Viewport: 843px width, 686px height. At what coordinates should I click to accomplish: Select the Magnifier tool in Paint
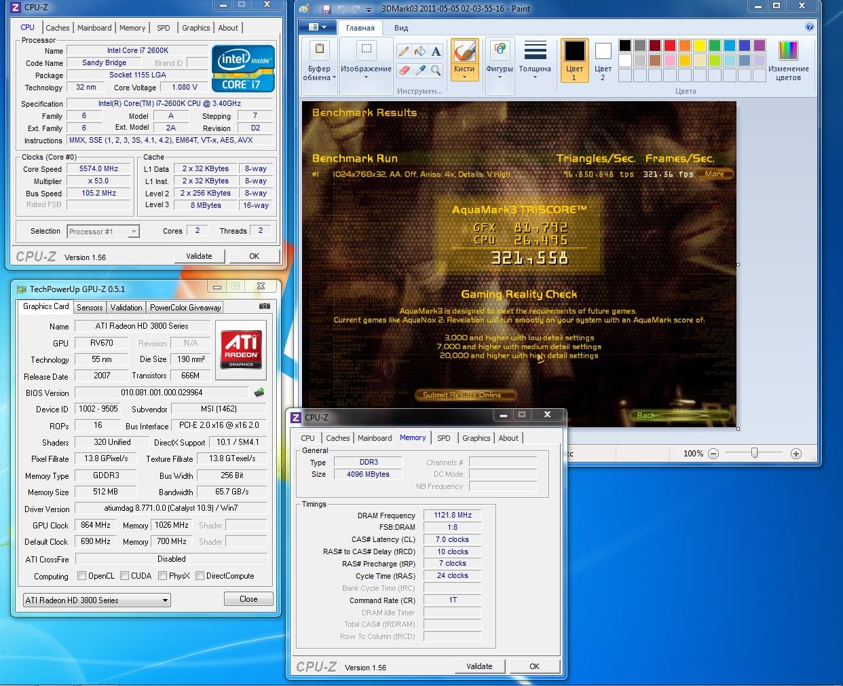pyautogui.click(x=436, y=70)
